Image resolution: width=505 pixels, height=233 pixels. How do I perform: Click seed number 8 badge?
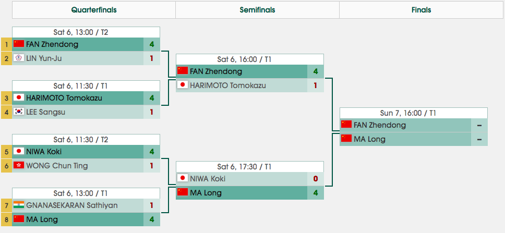[6, 219]
